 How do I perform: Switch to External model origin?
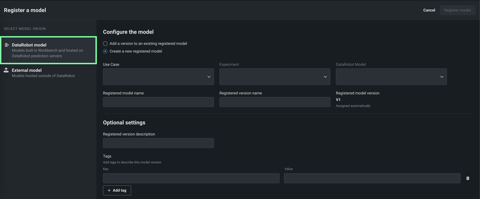tap(43, 73)
